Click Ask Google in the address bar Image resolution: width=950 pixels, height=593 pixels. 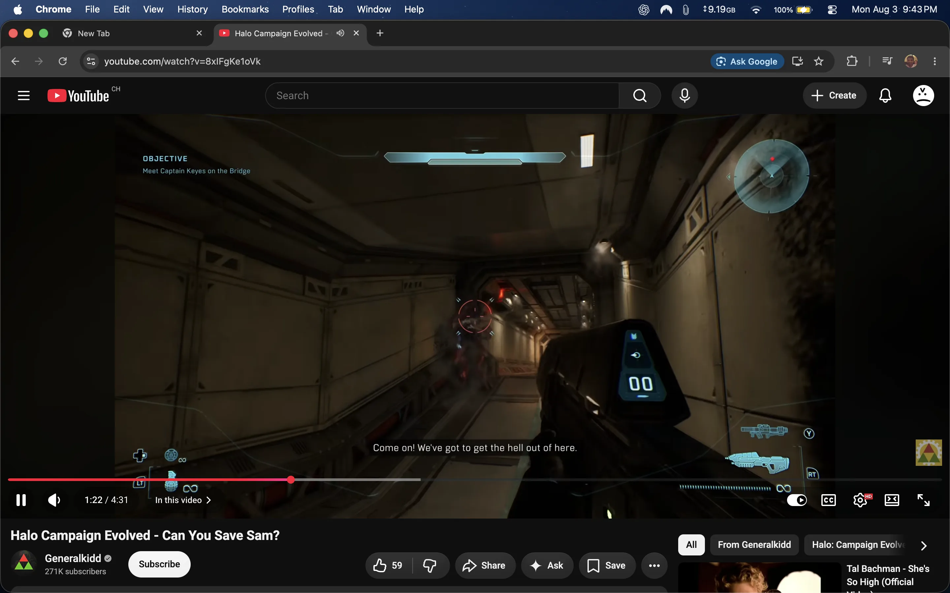[x=747, y=61]
